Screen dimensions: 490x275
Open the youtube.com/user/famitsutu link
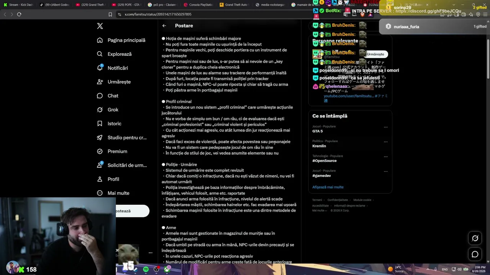point(349,96)
